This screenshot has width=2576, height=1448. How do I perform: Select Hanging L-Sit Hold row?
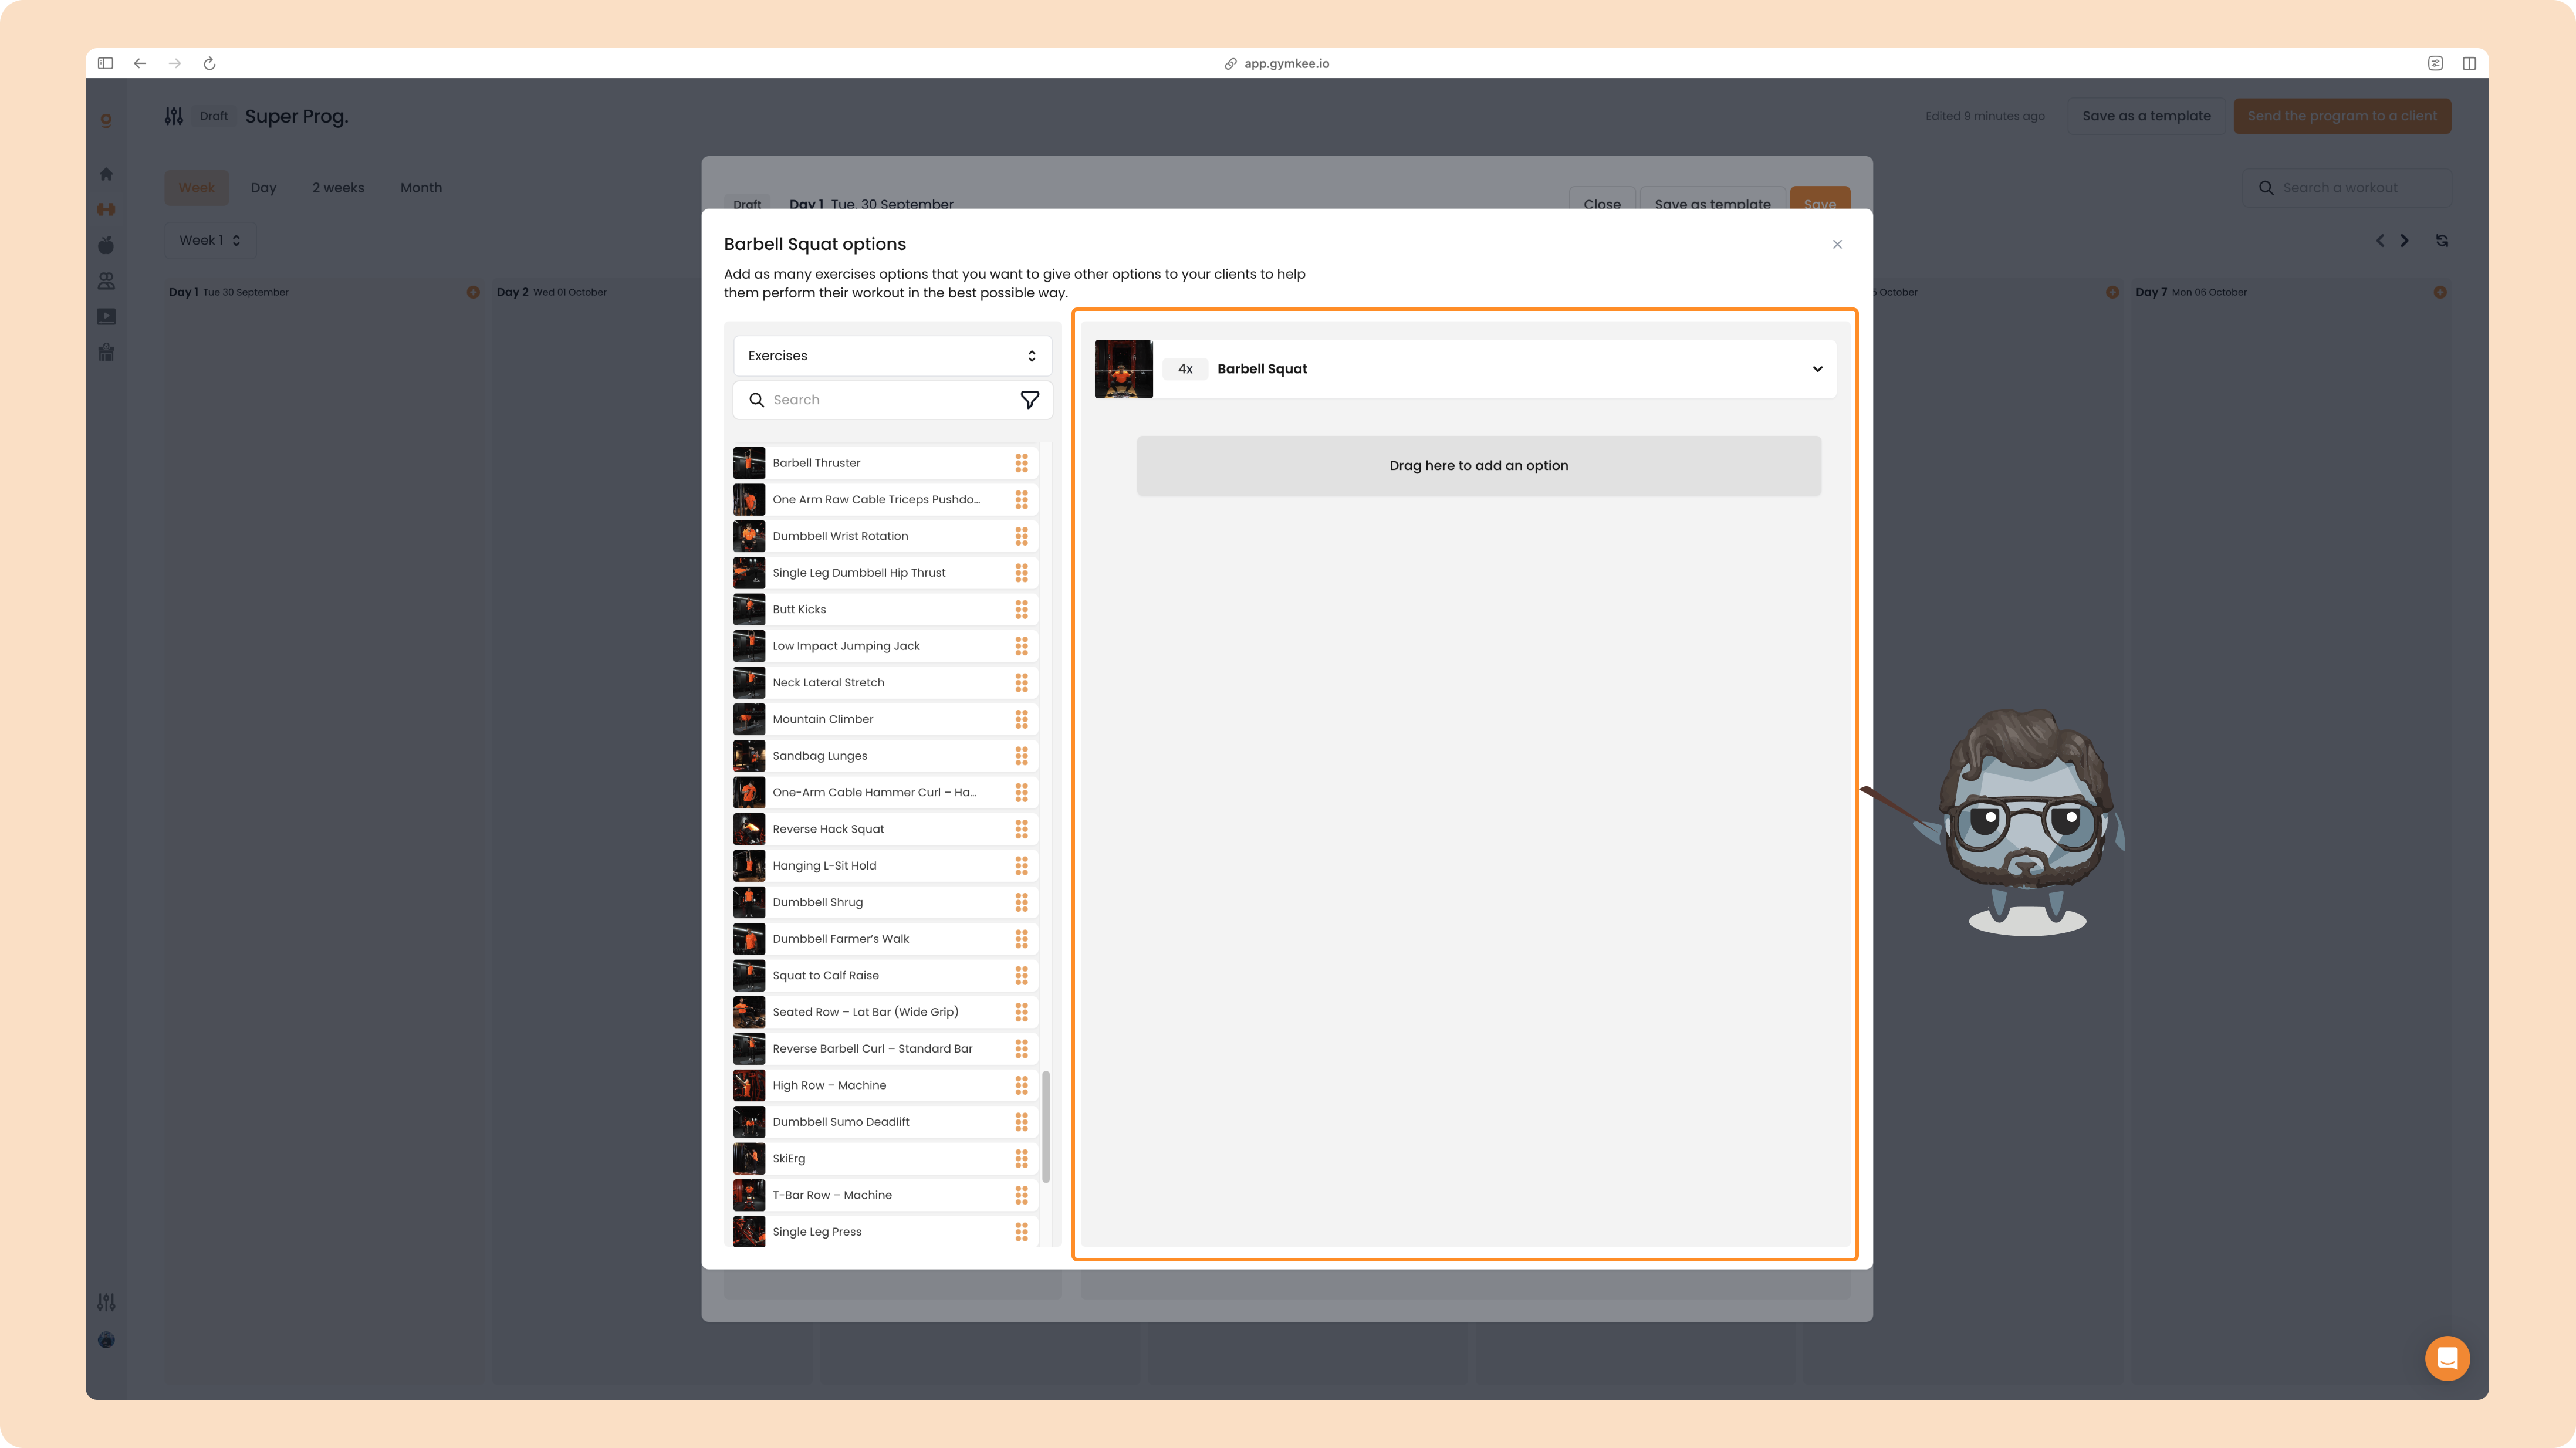885,866
